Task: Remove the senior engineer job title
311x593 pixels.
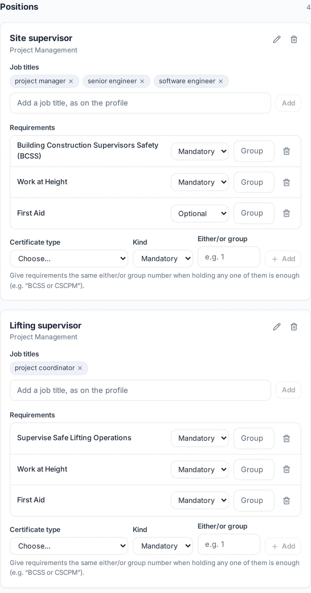Action: pyautogui.click(x=142, y=81)
